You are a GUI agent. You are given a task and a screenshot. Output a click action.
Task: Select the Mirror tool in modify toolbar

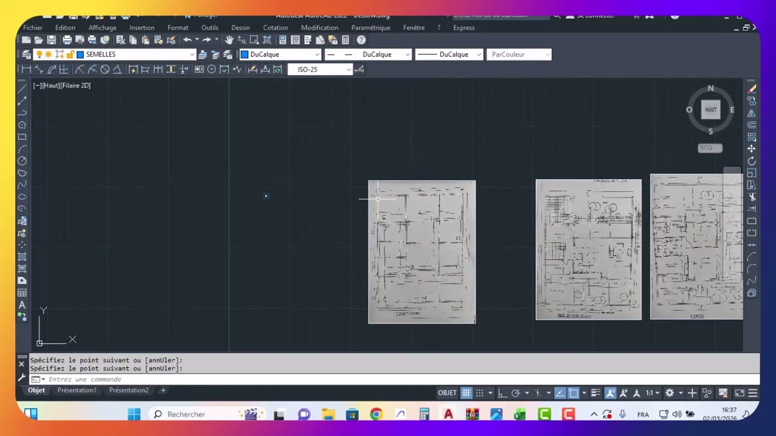pos(752,113)
